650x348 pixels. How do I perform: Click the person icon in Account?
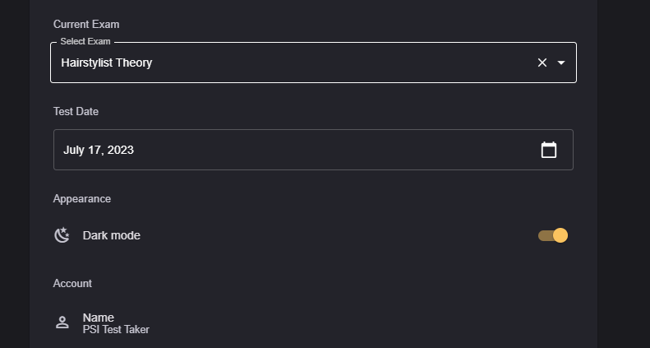tap(62, 322)
